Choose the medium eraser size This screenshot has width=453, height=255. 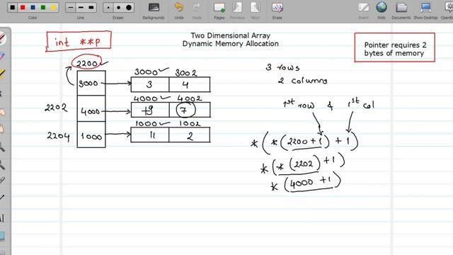click(x=118, y=8)
